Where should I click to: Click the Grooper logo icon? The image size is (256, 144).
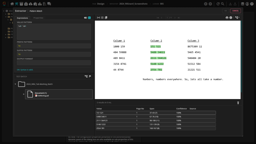click(x=4, y=4)
